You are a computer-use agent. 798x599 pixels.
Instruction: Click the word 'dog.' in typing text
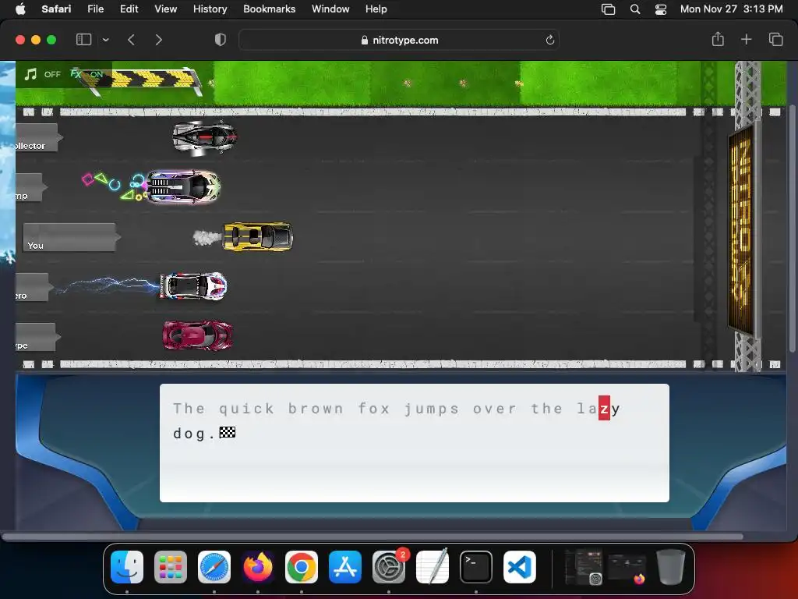click(x=194, y=434)
